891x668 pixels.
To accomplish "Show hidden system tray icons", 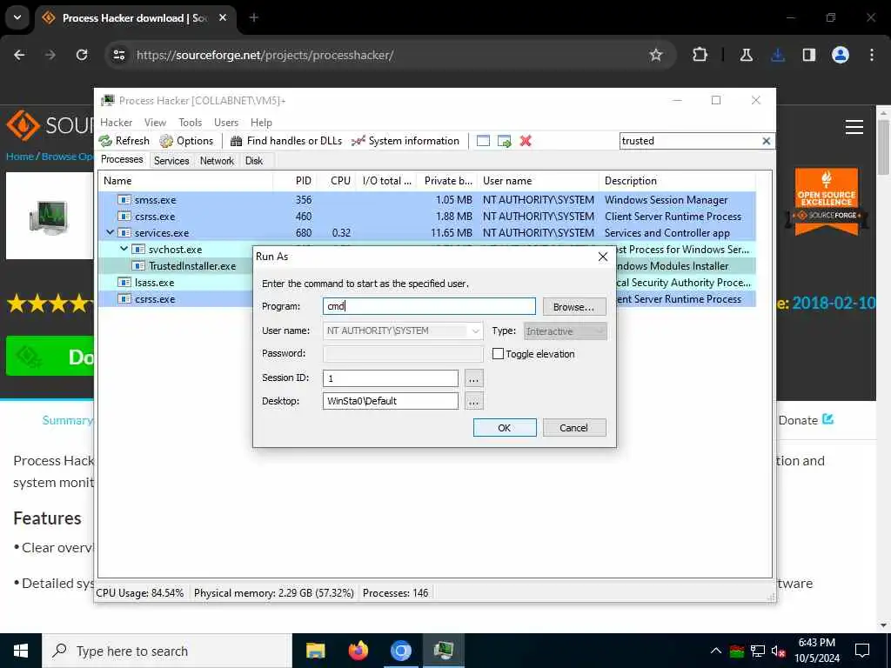I will pyautogui.click(x=716, y=651).
